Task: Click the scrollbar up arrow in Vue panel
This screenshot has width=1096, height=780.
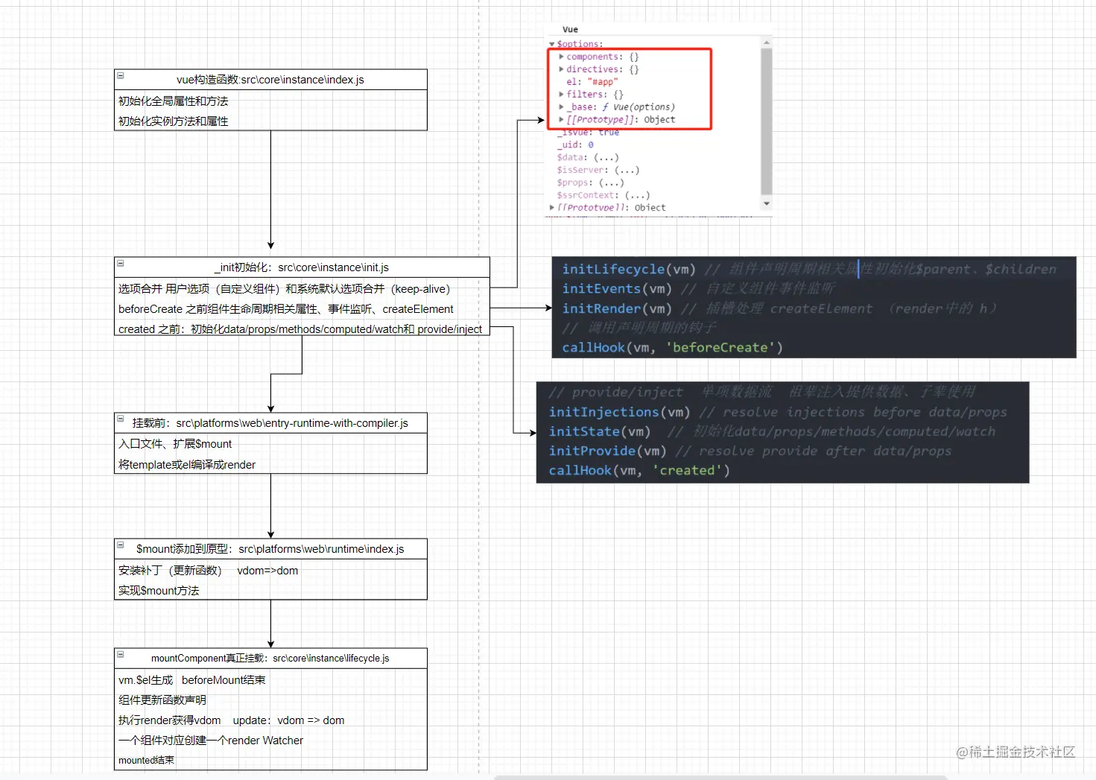Action: [x=766, y=42]
